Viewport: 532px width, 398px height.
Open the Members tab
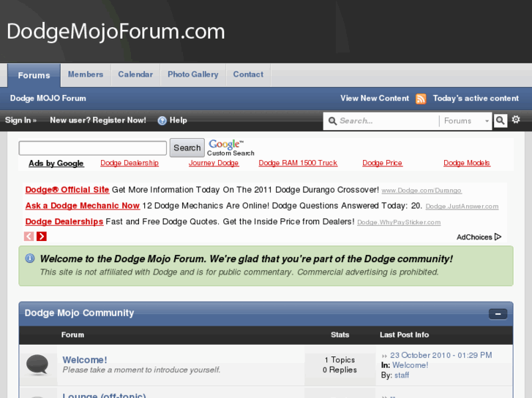click(86, 74)
